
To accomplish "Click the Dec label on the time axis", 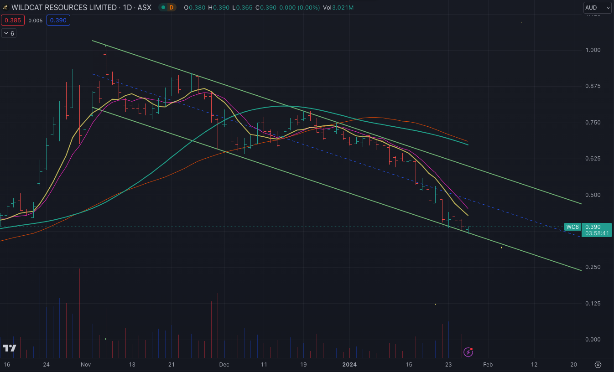I will [x=224, y=365].
